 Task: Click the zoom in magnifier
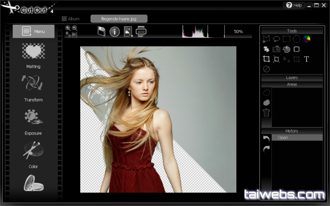point(68,28)
